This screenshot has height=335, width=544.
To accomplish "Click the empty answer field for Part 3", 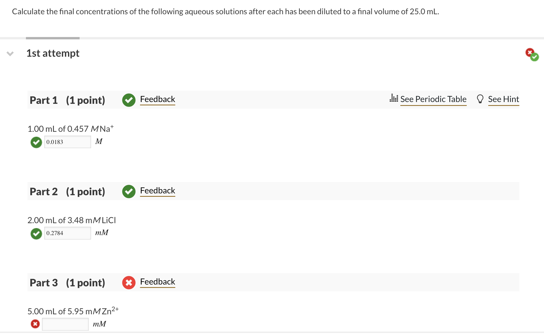I will point(65,323).
